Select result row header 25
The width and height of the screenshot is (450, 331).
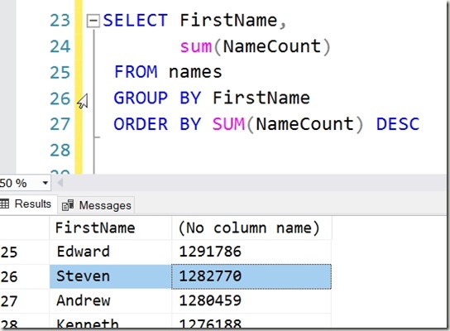(x=24, y=252)
